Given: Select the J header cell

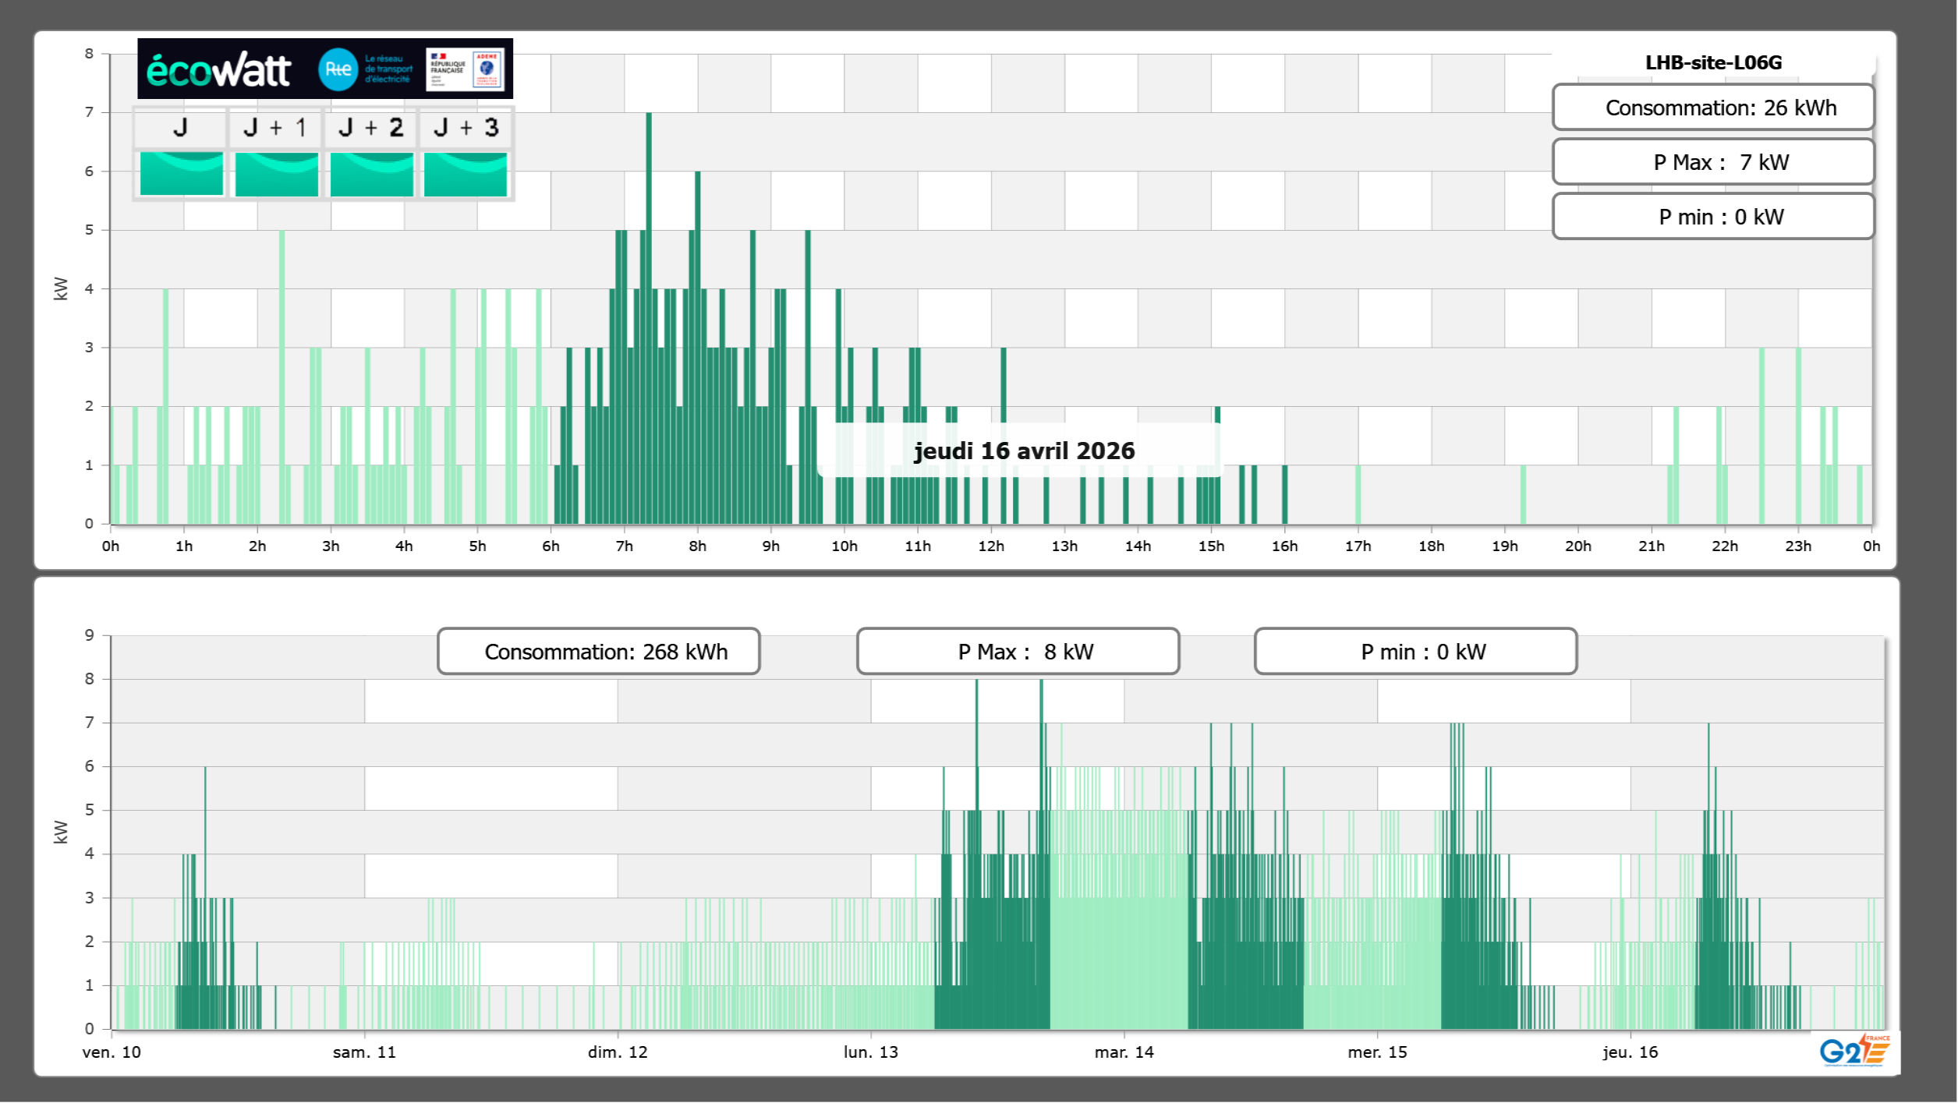Looking at the screenshot, I should [180, 128].
